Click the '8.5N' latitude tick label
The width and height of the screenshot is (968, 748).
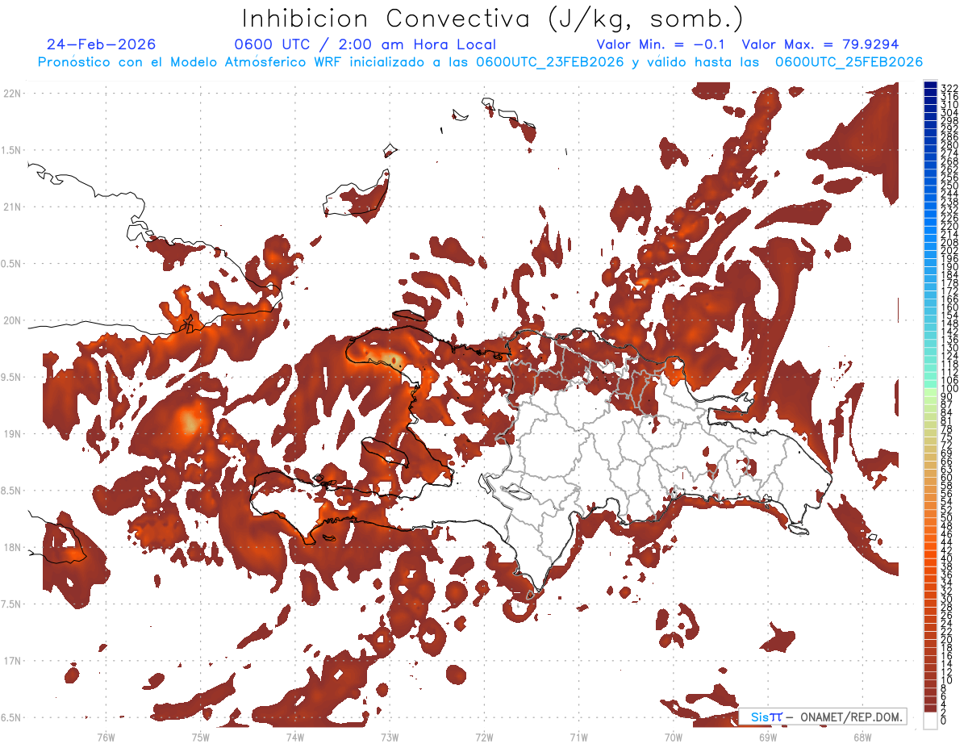point(11,491)
